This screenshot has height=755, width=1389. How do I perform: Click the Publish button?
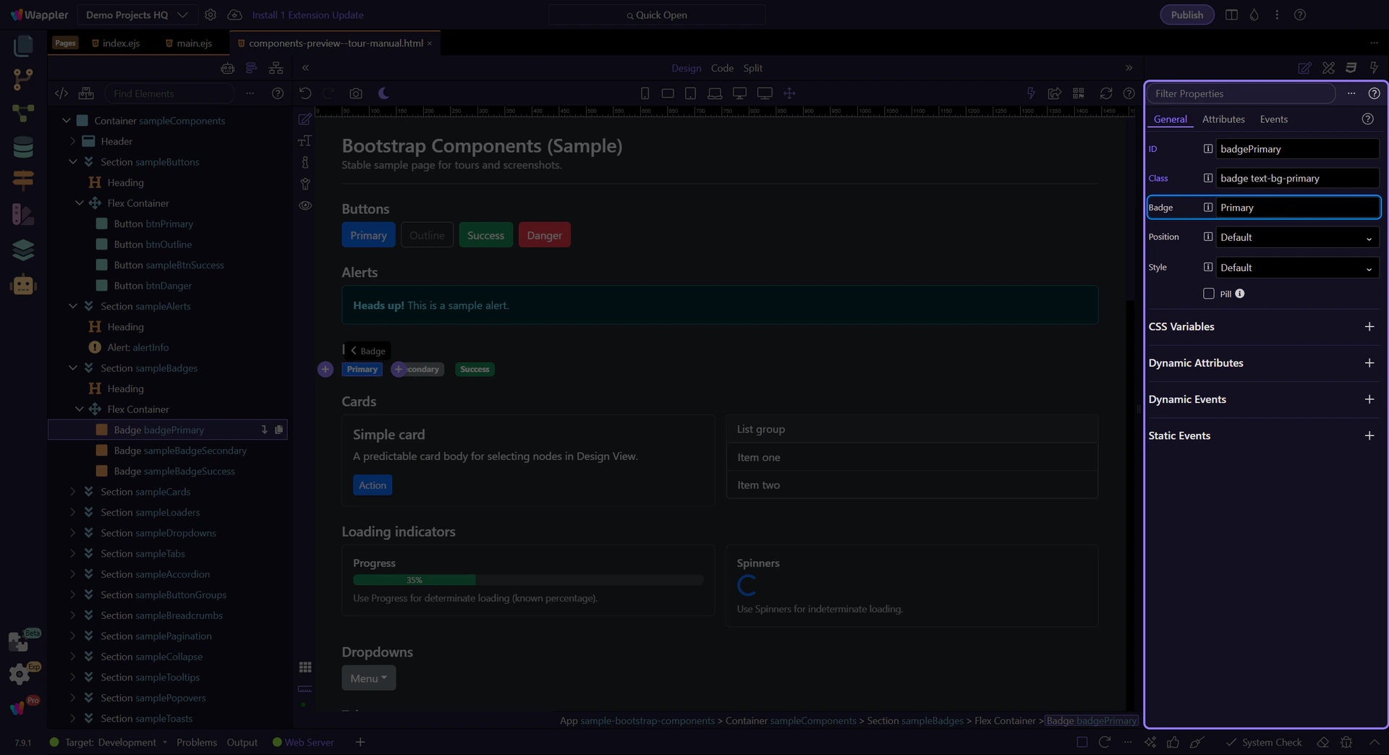tap(1187, 14)
